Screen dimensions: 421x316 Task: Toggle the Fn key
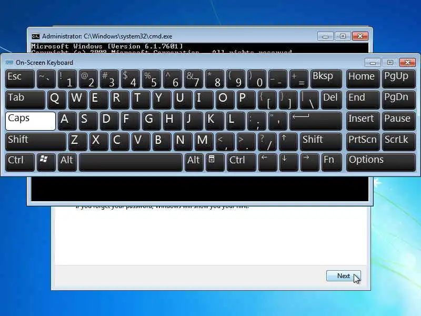coord(332,162)
